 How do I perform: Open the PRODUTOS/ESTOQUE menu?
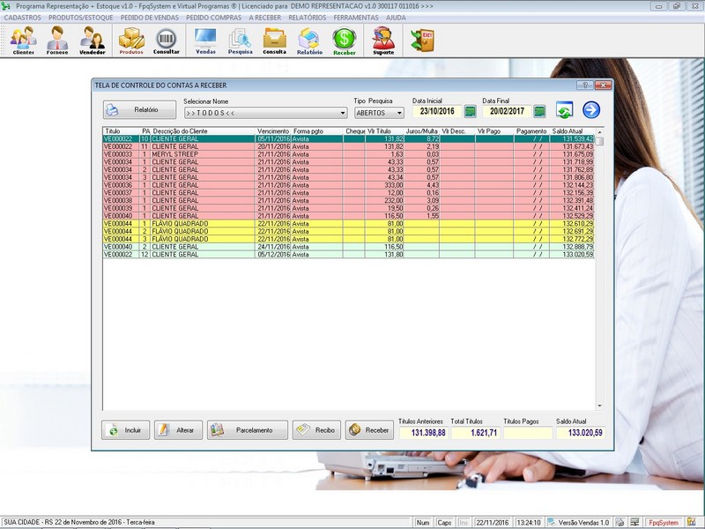point(81,18)
